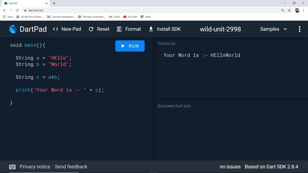Click the Install SDK download icon

coord(151,29)
